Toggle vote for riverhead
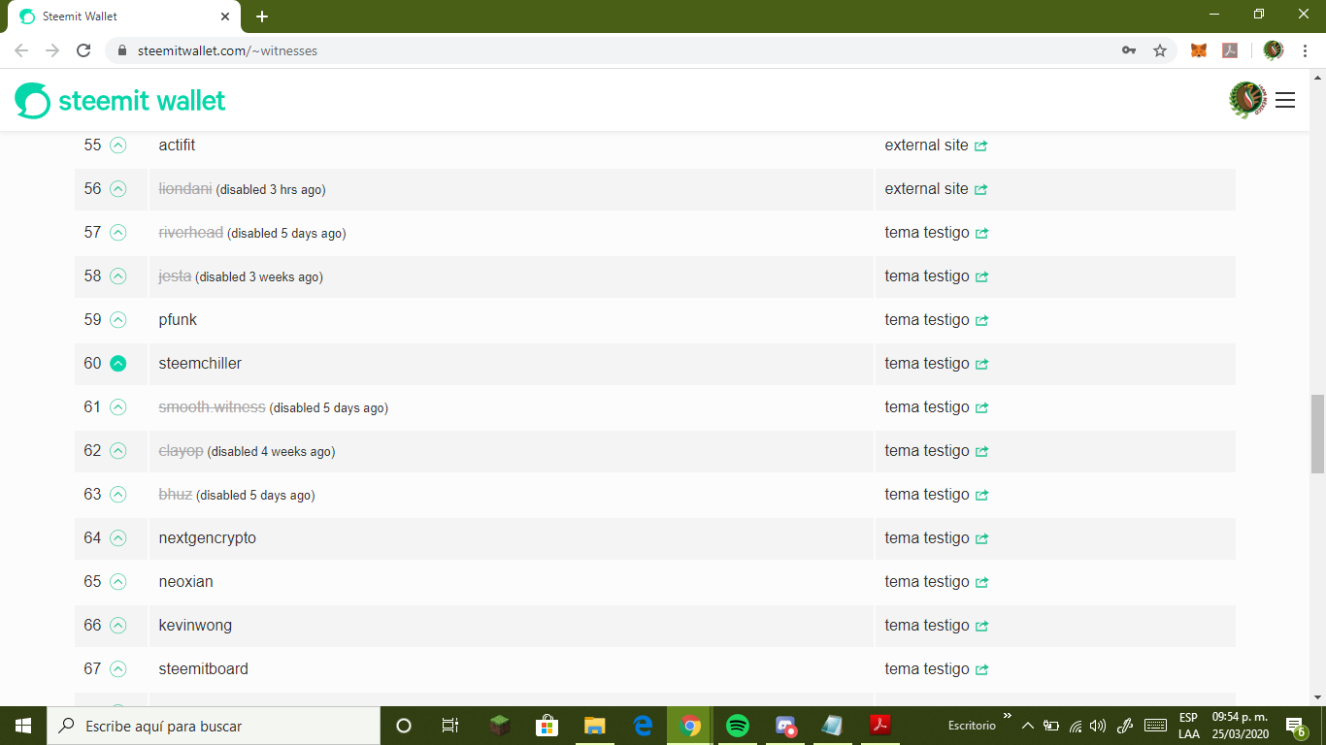Screen dimensions: 1326x745 coord(117,233)
